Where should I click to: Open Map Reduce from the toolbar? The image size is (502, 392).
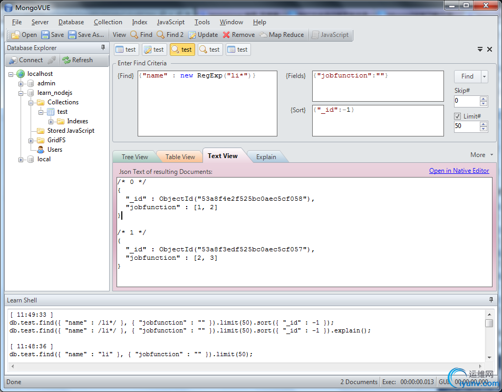tap(281, 35)
